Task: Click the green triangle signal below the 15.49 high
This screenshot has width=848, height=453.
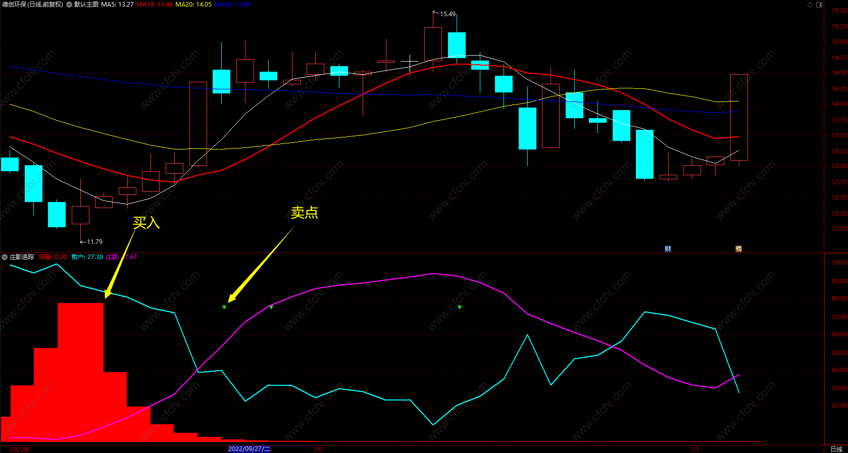Action: point(460,307)
